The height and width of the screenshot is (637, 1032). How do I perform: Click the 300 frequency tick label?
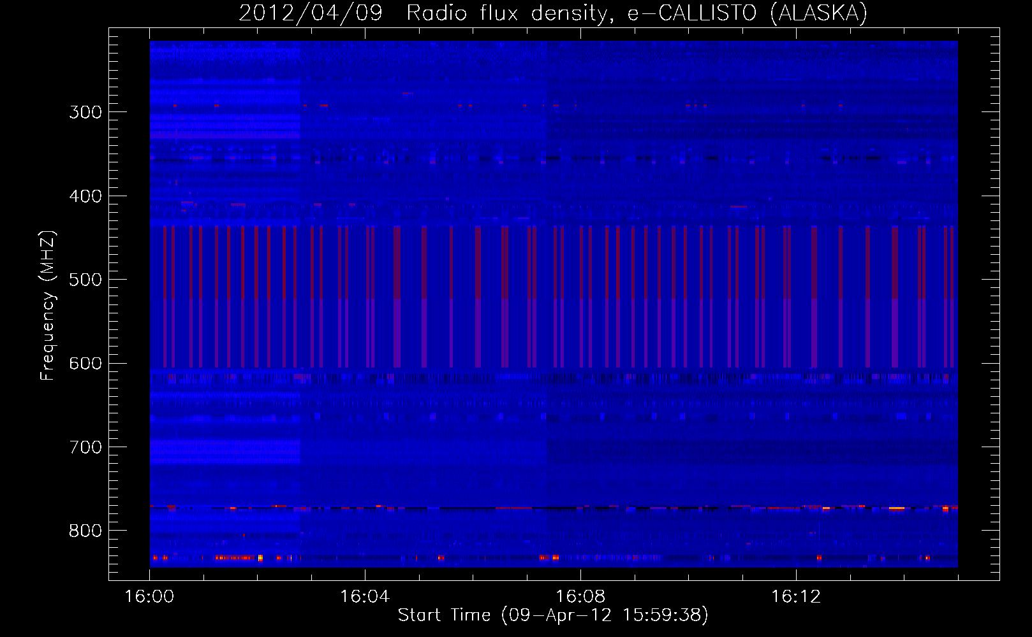pos(85,112)
